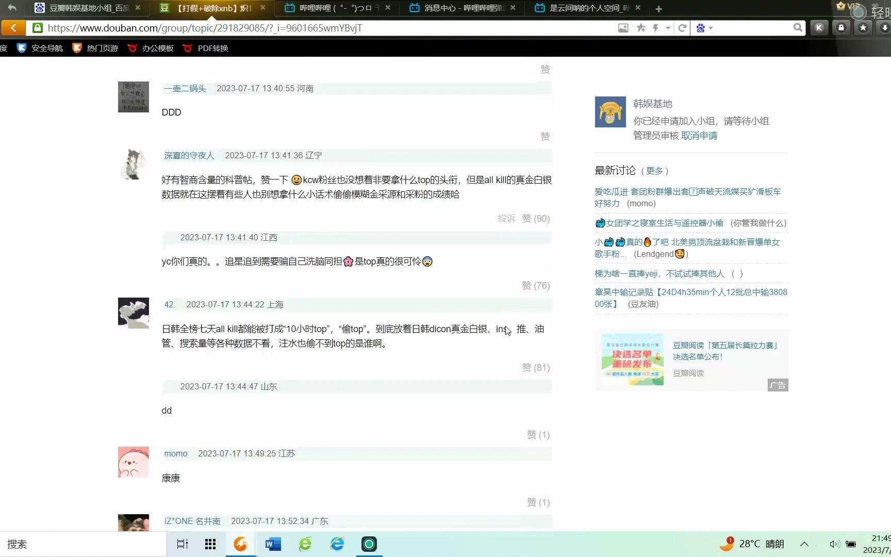
Task: Open the 韩娱基地 group title
Action: coord(653,104)
